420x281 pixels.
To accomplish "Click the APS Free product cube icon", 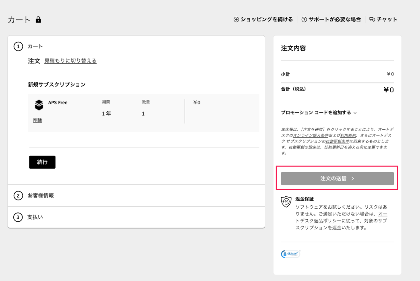I will [x=39, y=105].
